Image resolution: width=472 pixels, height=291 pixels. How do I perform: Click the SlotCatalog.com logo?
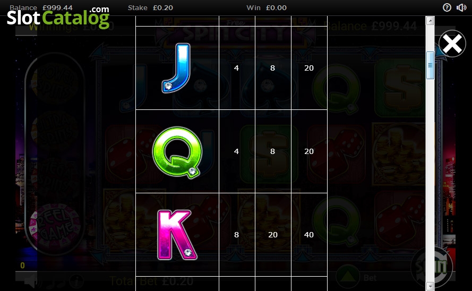[58, 18]
